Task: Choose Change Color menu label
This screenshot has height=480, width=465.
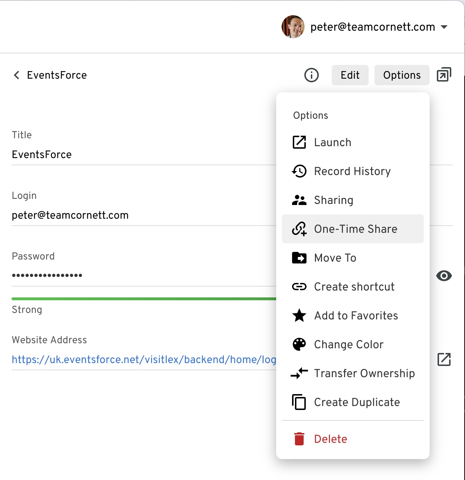Action: coord(349,344)
